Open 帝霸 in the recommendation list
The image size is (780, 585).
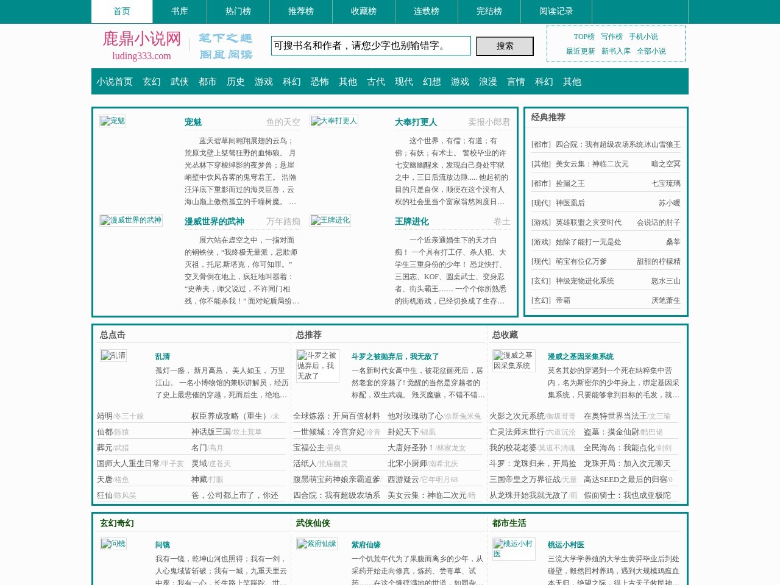[563, 300]
